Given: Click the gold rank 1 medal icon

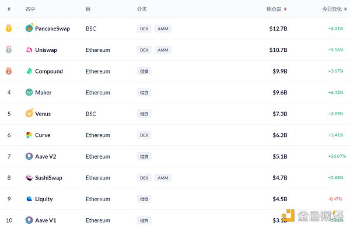Looking at the screenshot, I should point(9,29).
